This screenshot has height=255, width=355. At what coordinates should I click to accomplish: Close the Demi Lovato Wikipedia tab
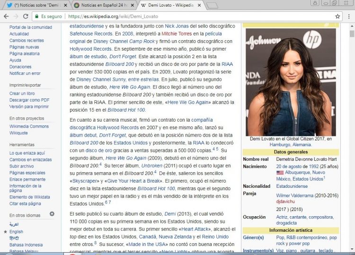[x=199, y=5]
